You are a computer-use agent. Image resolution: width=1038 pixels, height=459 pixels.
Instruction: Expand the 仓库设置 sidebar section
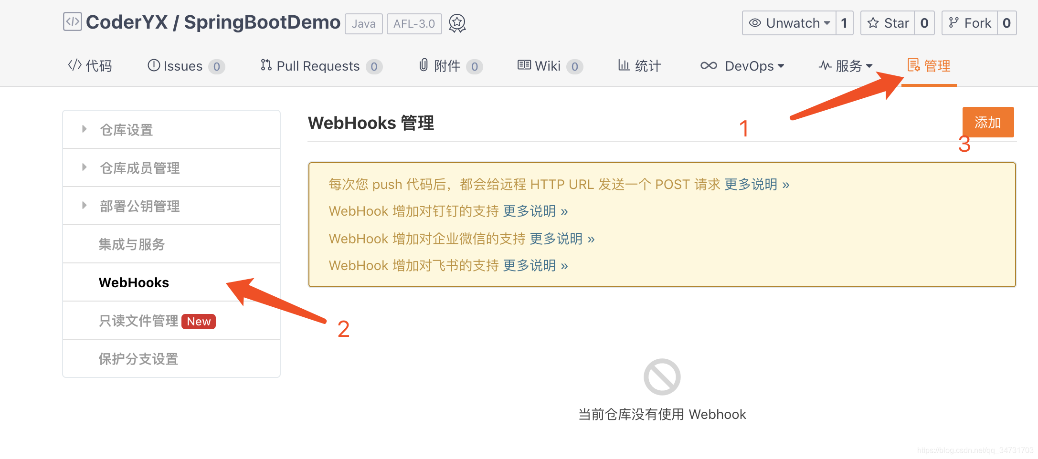(171, 129)
